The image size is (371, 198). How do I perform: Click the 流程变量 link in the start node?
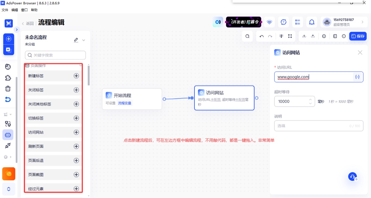click(124, 103)
